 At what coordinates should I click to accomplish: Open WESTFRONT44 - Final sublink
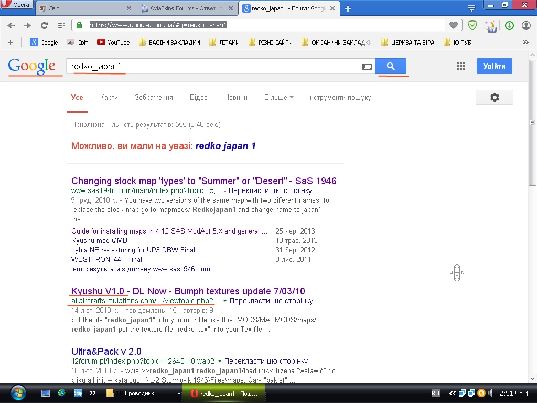tap(106, 259)
